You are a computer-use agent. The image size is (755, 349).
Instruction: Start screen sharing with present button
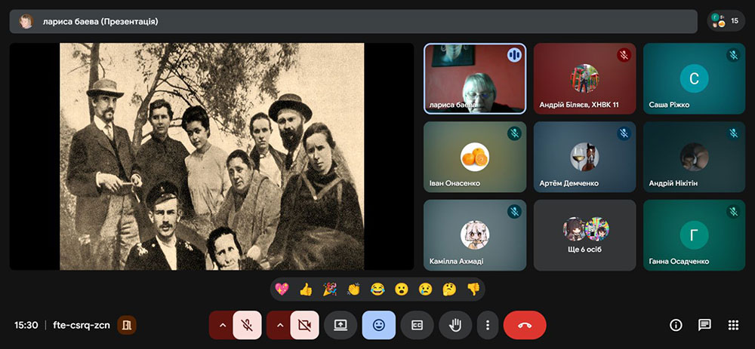click(341, 325)
